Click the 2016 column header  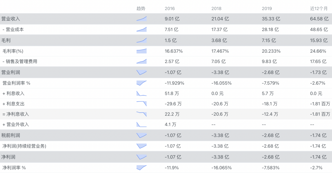coord(170,9)
